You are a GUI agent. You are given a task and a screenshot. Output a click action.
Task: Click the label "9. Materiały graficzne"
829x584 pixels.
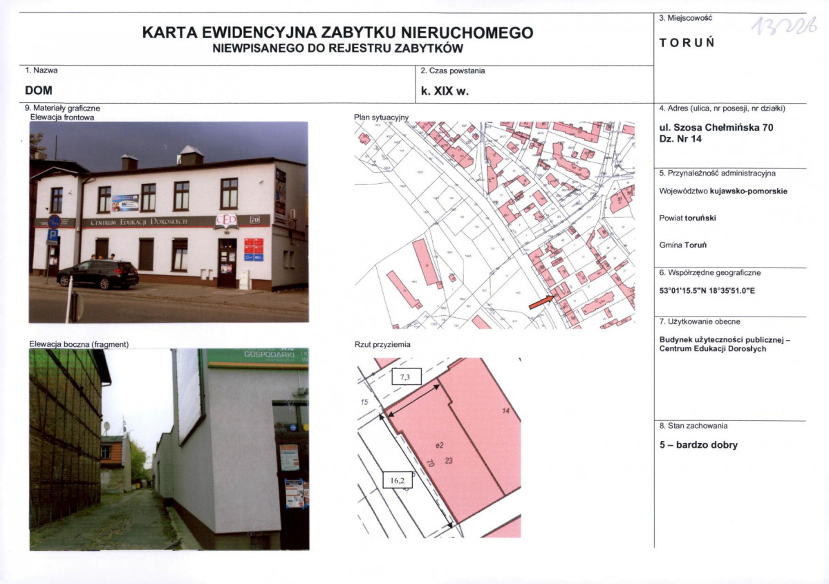tap(62, 109)
